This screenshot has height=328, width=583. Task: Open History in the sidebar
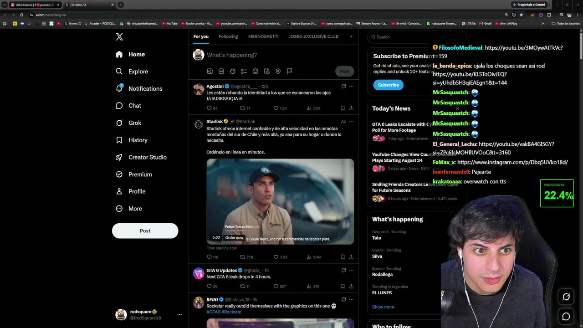tap(131, 140)
